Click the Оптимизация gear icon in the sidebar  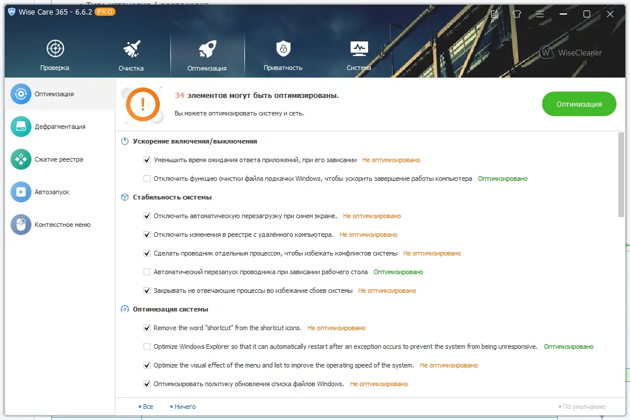click(x=21, y=94)
